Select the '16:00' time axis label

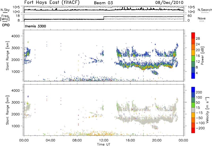tap(130, 140)
